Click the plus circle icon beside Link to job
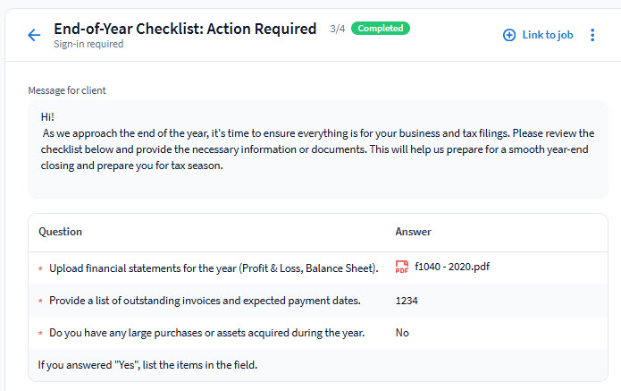This screenshot has height=391, width=621. click(x=509, y=35)
